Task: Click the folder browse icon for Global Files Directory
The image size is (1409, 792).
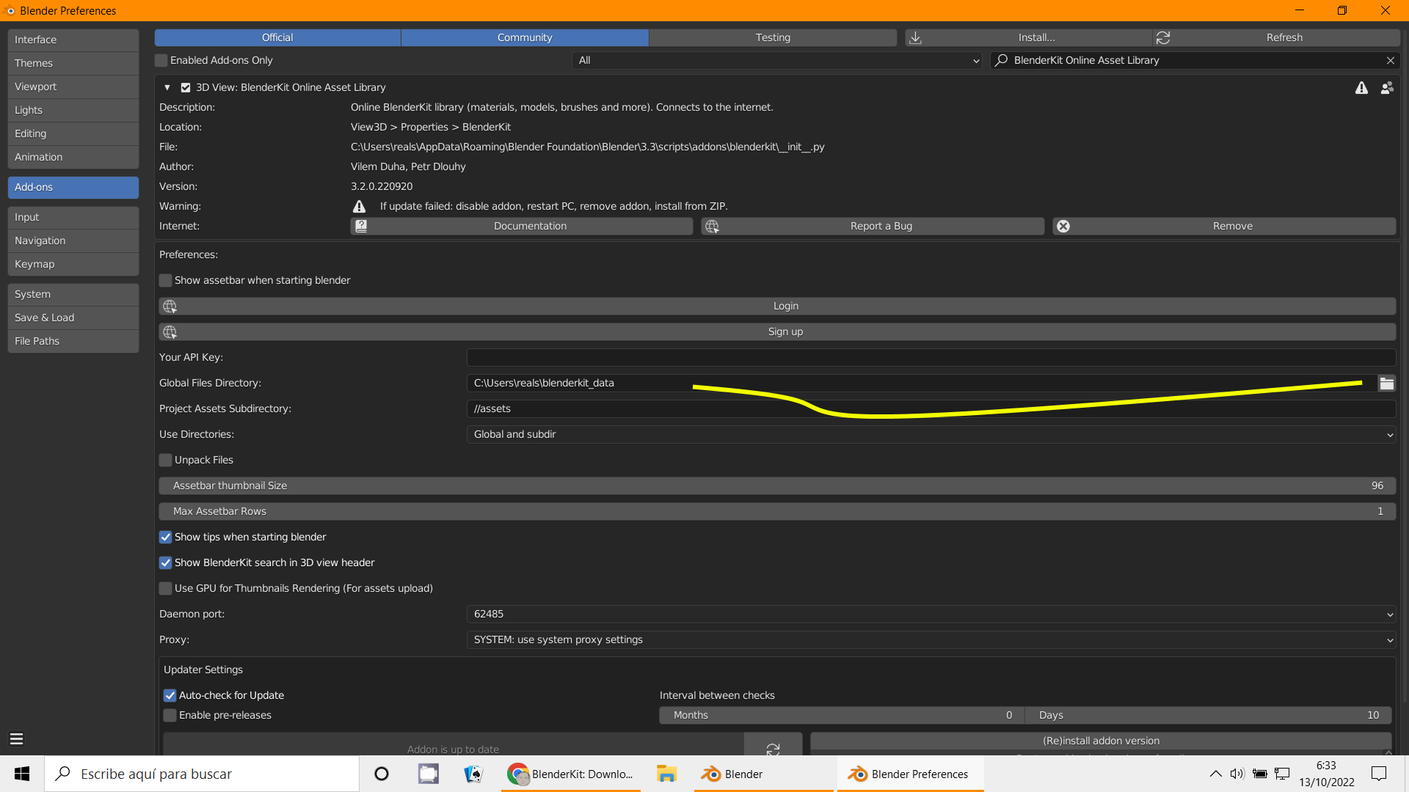Action: pos(1386,383)
